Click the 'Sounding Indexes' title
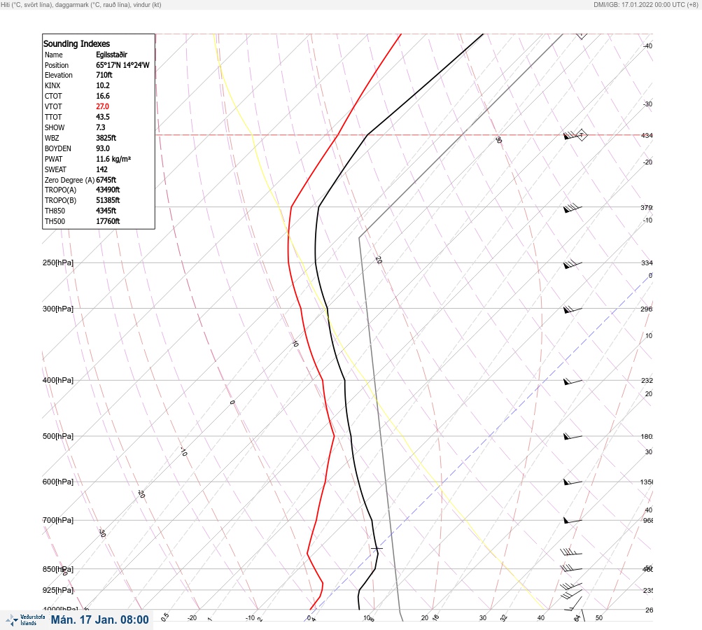Screen dimensions: 702x630 click(x=76, y=43)
